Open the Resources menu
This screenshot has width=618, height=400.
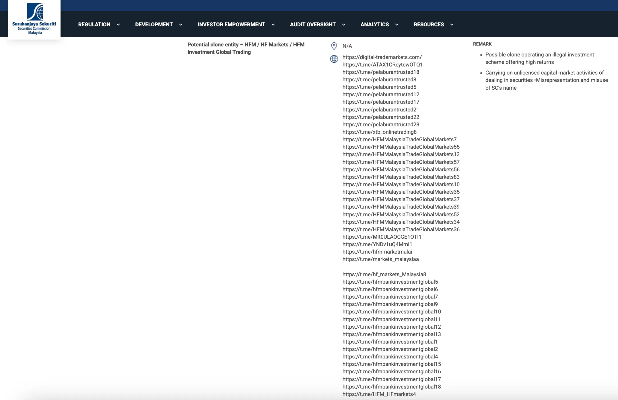(x=429, y=25)
